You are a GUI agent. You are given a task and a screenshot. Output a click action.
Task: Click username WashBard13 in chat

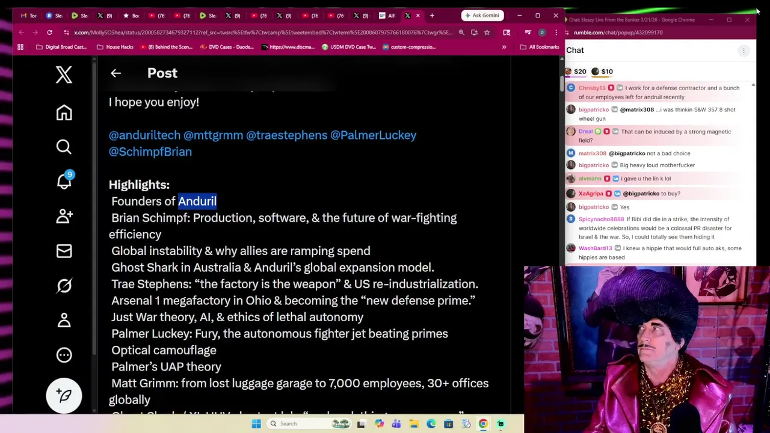click(x=595, y=248)
